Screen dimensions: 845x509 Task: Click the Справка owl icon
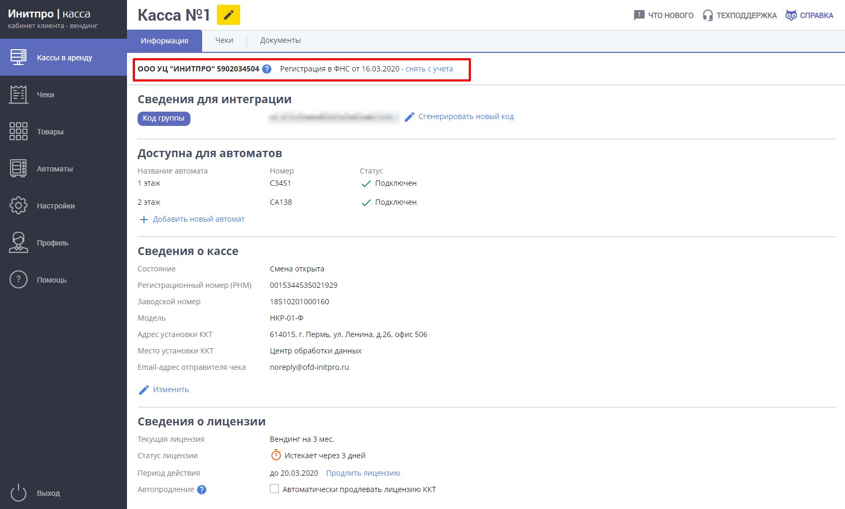tap(791, 15)
